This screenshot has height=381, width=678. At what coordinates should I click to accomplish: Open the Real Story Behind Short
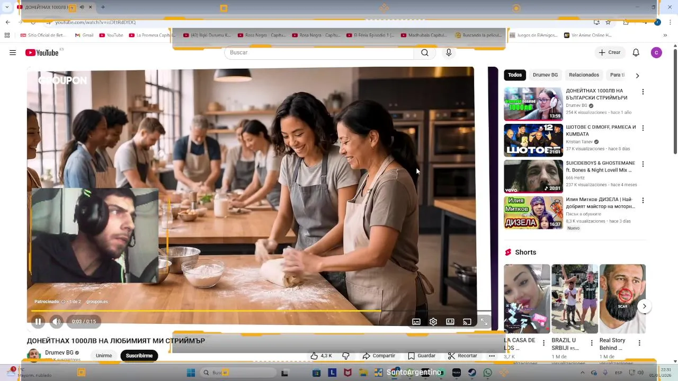622,298
